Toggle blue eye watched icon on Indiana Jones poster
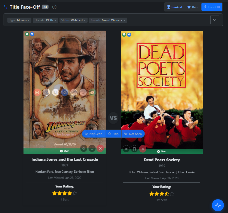The height and width of the screenshot is (213, 228). [x=65, y=92]
